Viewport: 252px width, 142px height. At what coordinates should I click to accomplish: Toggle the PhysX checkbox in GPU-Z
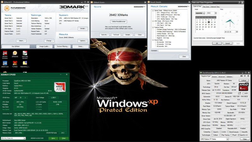click(231, 135)
